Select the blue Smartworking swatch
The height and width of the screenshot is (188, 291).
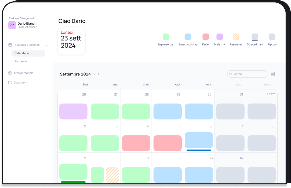coord(188,37)
